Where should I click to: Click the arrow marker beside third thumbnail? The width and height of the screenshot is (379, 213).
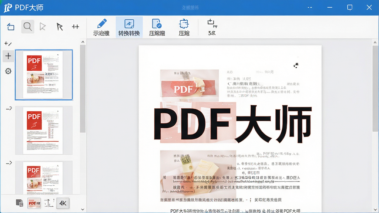[x=9, y=163]
